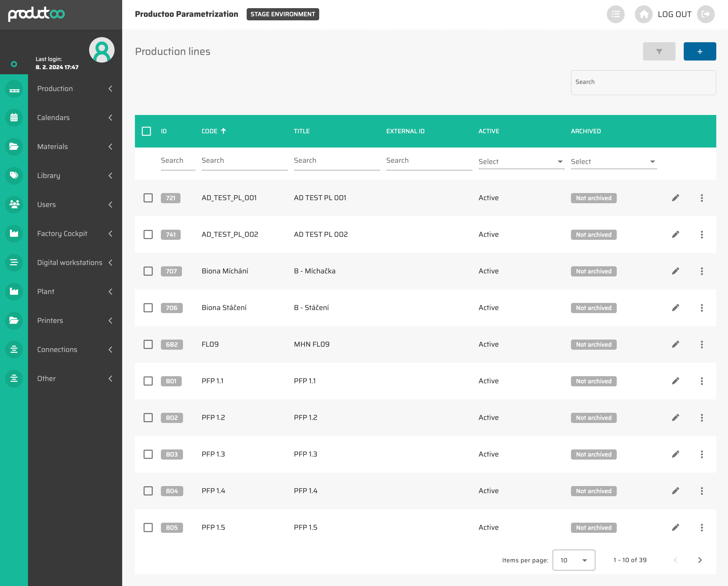This screenshot has height=586, width=728.
Task: Go to next page arrow
Action: [700, 560]
